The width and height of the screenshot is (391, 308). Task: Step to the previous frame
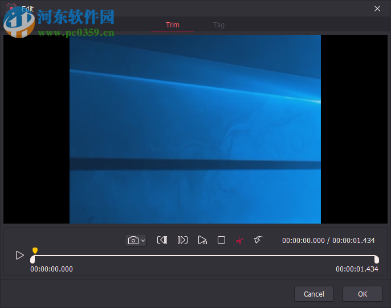point(162,240)
